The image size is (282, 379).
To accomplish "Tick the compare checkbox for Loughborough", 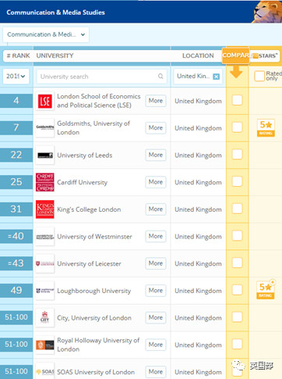I will click(x=237, y=290).
